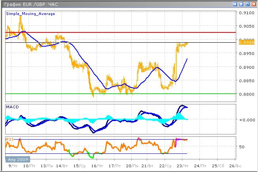258x172 pixels.
Task: Maximize the EUR/GBP chart window
Action: (x=247, y=4)
